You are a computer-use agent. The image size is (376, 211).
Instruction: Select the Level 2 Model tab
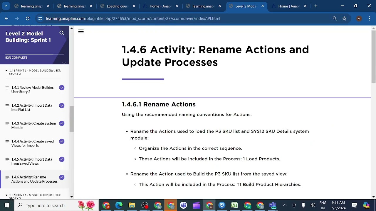coord(246,6)
